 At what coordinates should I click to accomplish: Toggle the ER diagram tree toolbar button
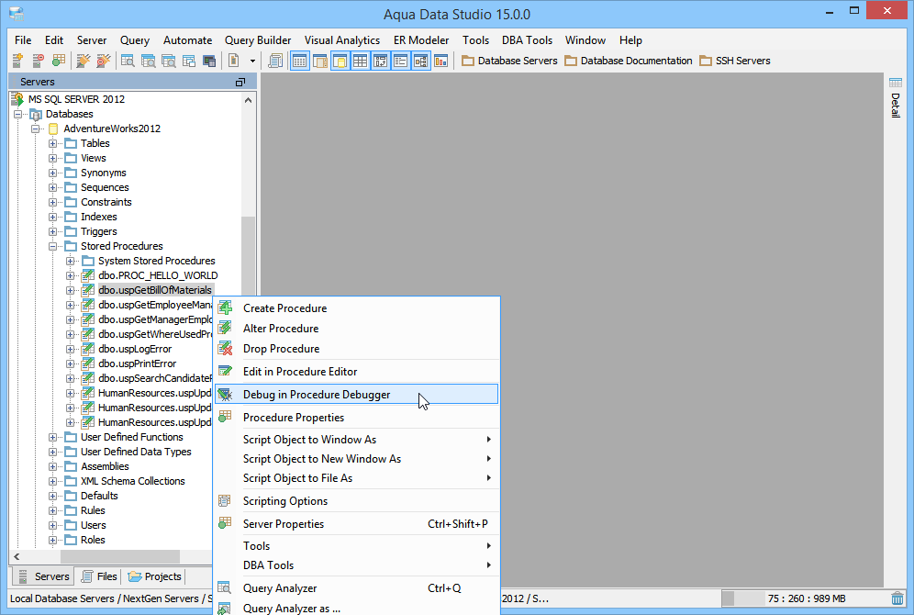pyautogui.click(x=421, y=60)
